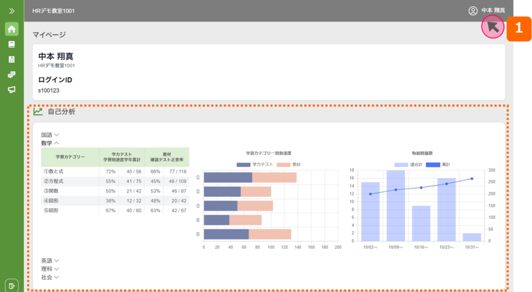This screenshot has height=292, width=532.
Task: Expand the 理科 subject section
Action: point(50,269)
